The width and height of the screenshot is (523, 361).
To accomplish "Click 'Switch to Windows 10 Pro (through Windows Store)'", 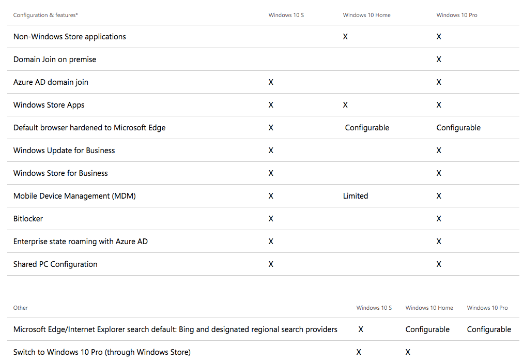I will click(x=102, y=352).
